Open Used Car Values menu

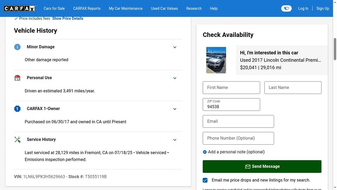tap(164, 8)
